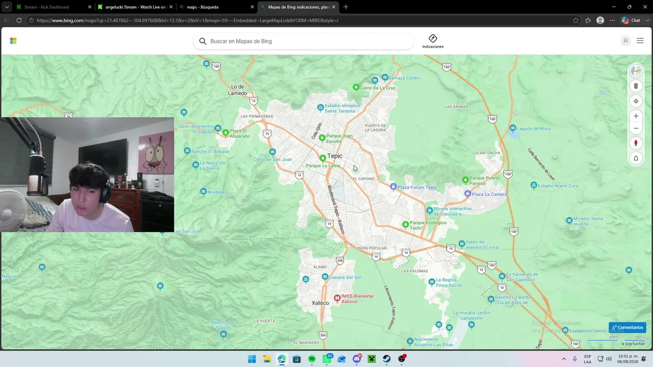Click the Parque Ecológico Tachi marker
The height and width of the screenshot is (367, 653).
(x=406, y=224)
